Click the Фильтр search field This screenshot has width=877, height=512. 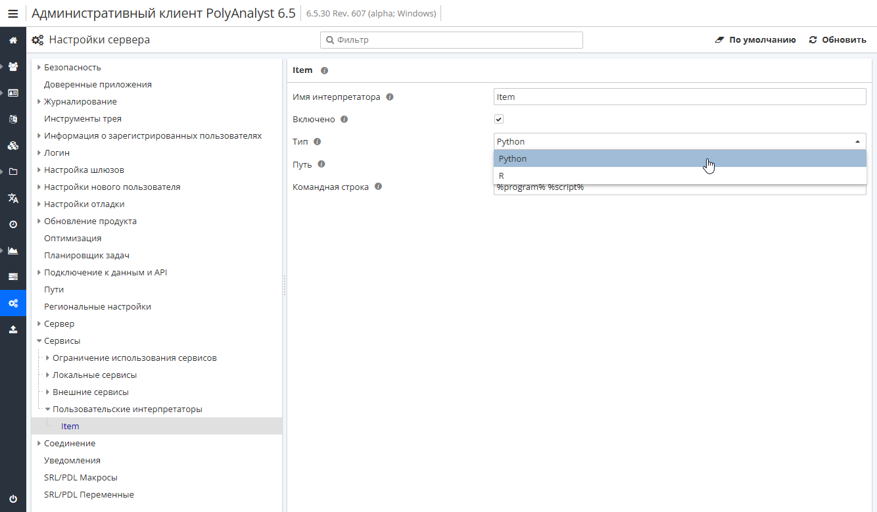pos(452,40)
